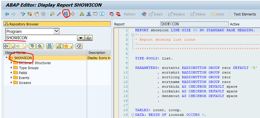Click the Display Navigation Window icon
Image resolution: width=260 pixels, height=118 pixels.
88,14
